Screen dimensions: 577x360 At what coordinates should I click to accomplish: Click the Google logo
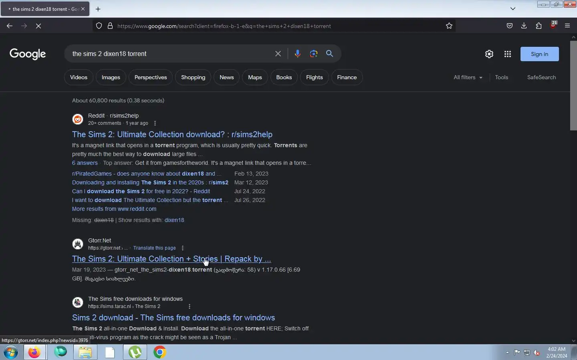[x=28, y=54]
